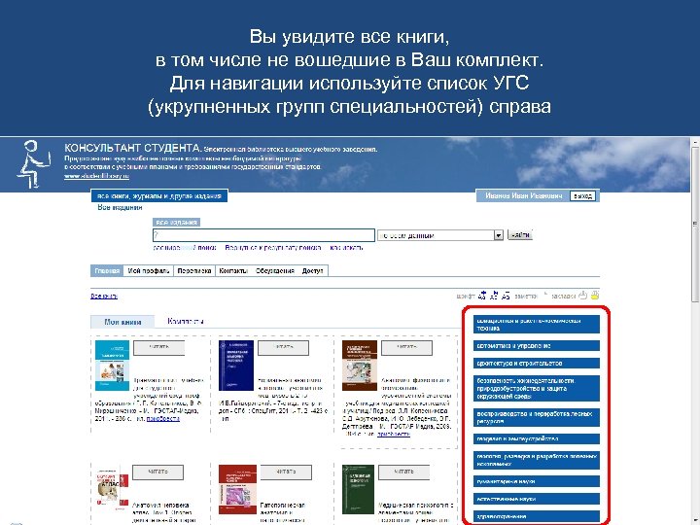Click Читать for the pathological anatomy book
The image size is (700, 525).
(x=286, y=472)
